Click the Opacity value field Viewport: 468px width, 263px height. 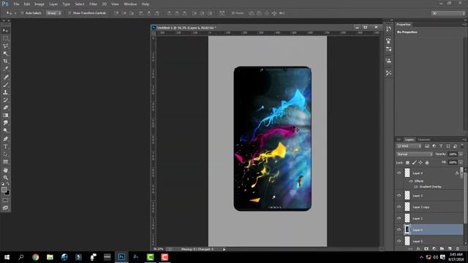pos(453,154)
